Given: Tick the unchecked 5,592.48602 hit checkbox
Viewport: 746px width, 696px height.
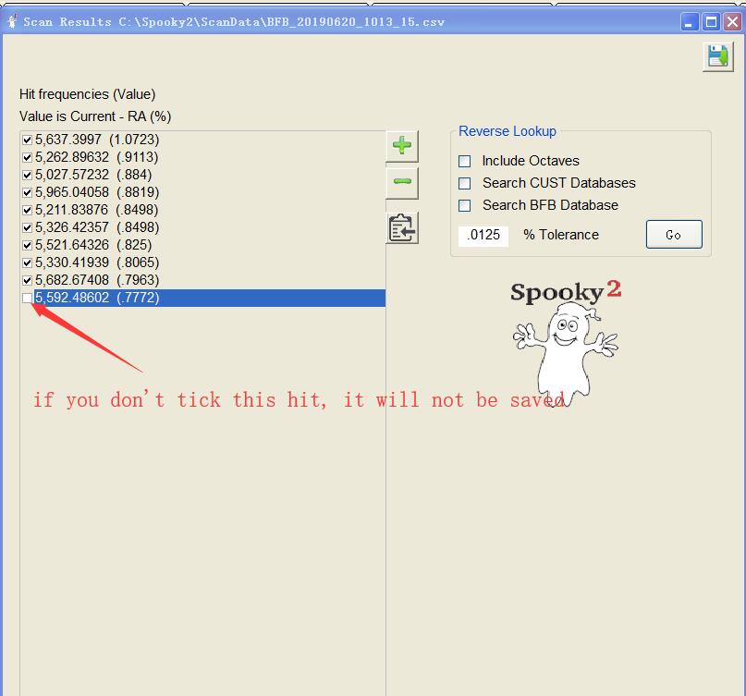Looking at the screenshot, I should pyautogui.click(x=27, y=298).
